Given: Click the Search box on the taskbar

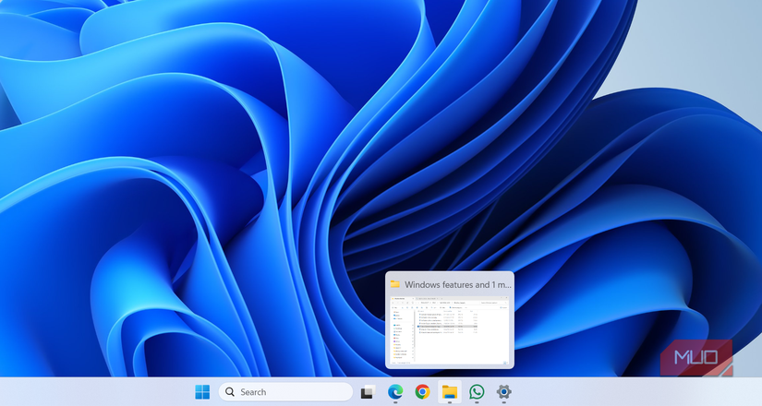Looking at the screenshot, I should coord(285,392).
